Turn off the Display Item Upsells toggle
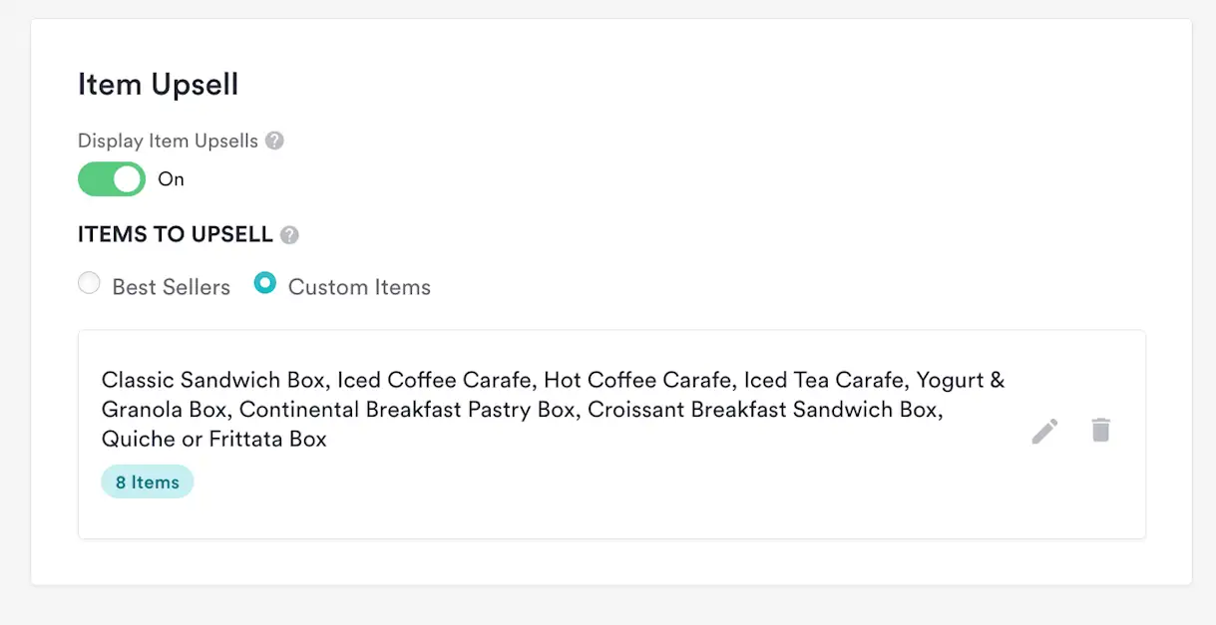1216x625 pixels. pos(112,179)
